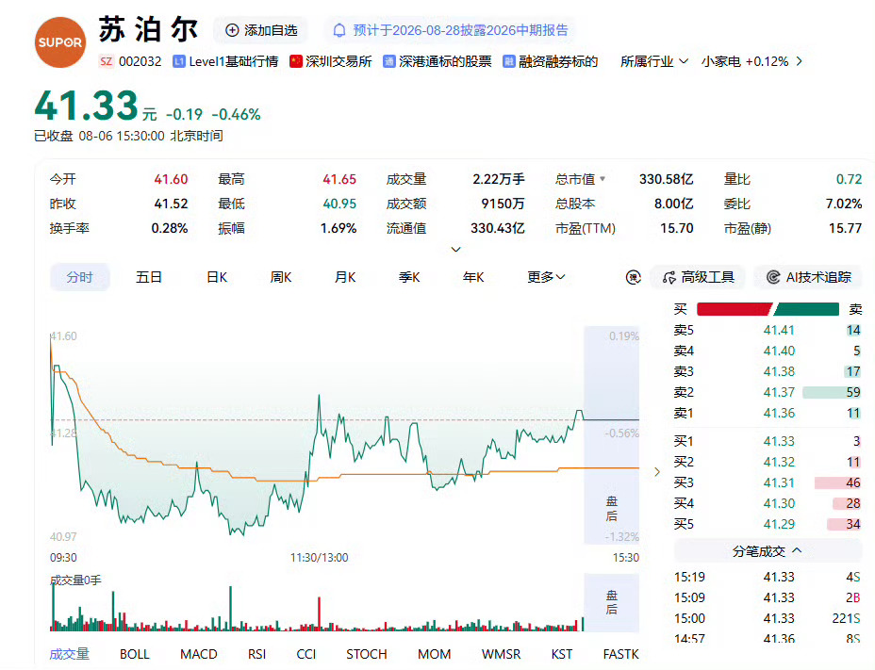Switch to the 周K chart tab

point(281,277)
